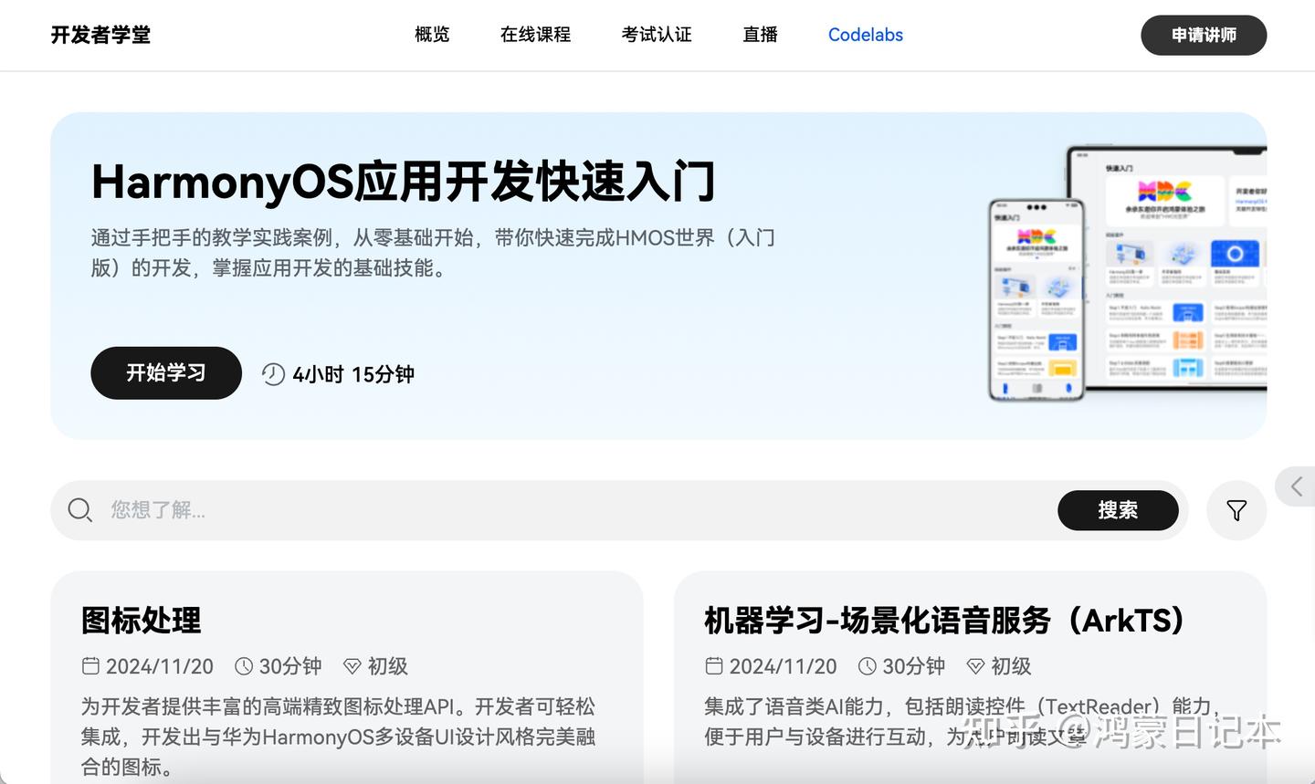Image resolution: width=1315 pixels, height=784 pixels.
Task: Click the 初级 difficulty icon on the 机器学习 card
Action: [976, 666]
